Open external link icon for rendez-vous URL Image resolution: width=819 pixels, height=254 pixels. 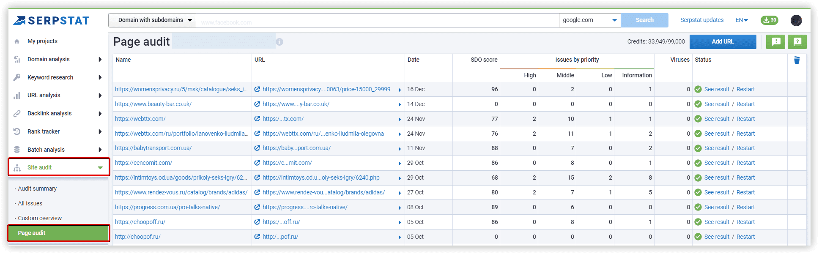pyautogui.click(x=257, y=192)
